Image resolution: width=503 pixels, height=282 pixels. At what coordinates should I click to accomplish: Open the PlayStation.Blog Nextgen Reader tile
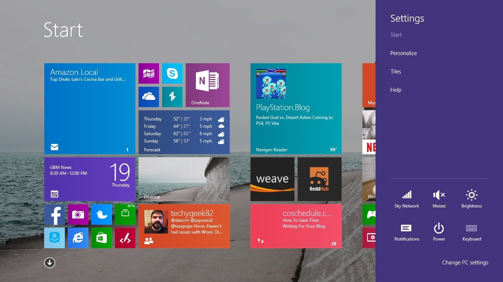(x=296, y=109)
